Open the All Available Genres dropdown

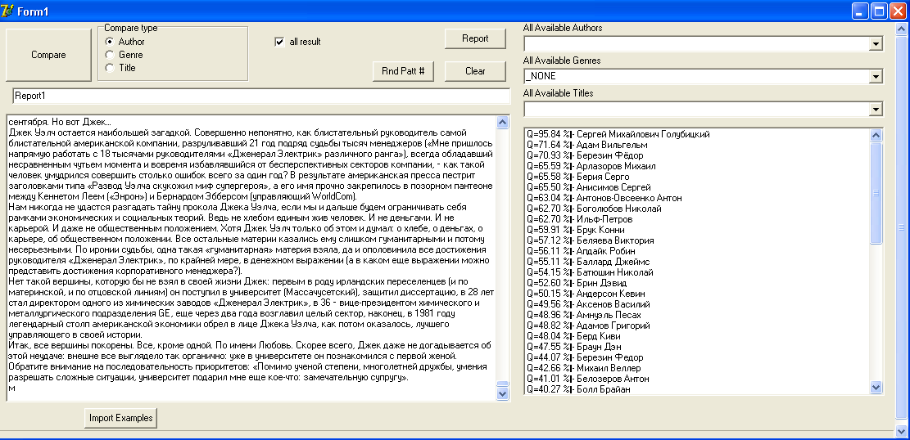877,77
